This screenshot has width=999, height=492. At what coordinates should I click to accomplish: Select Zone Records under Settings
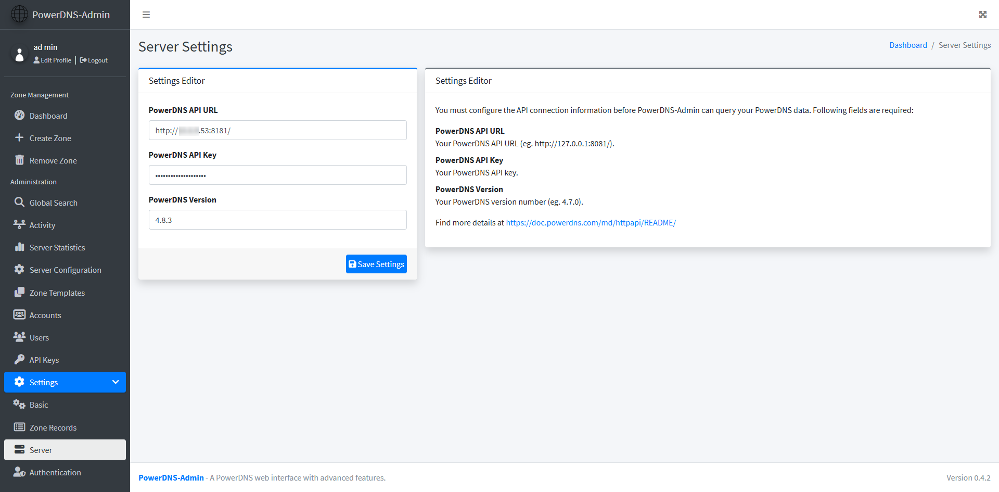(x=53, y=427)
